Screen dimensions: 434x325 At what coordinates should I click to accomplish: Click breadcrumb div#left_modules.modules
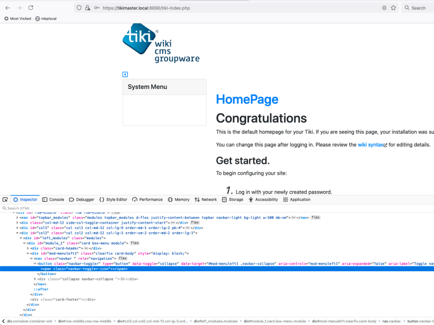click(216, 321)
